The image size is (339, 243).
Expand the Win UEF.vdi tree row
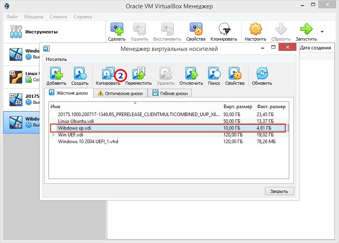(53, 135)
